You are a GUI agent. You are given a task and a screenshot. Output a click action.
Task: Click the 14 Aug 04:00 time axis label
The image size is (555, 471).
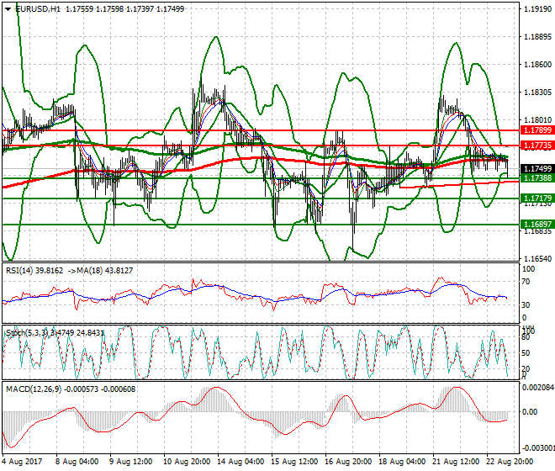pos(240,462)
